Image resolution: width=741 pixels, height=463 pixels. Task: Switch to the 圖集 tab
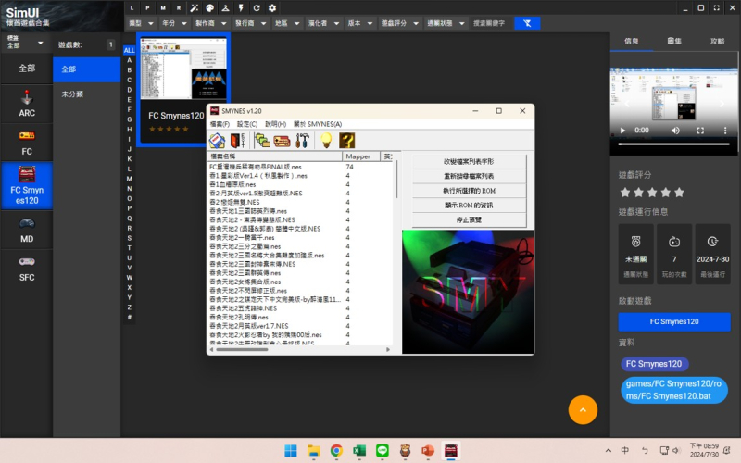[674, 41]
